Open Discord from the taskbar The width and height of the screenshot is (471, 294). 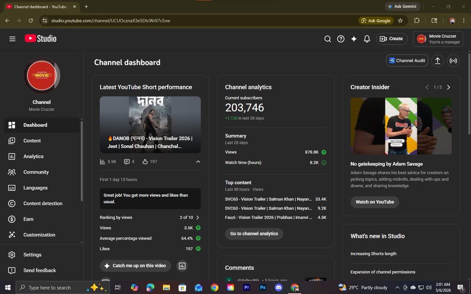click(x=279, y=287)
